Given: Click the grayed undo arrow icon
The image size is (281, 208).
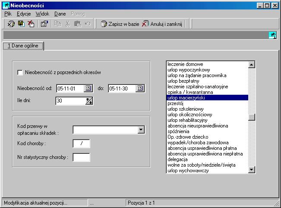Looking at the screenshot, I should pyautogui.click(x=88, y=24).
